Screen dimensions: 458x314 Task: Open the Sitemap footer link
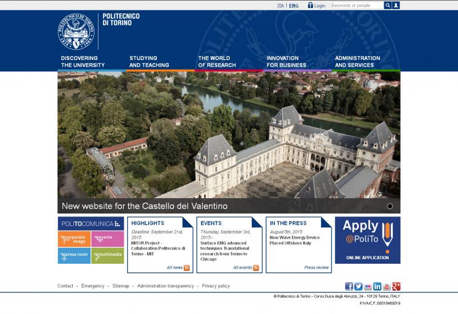[x=121, y=286]
